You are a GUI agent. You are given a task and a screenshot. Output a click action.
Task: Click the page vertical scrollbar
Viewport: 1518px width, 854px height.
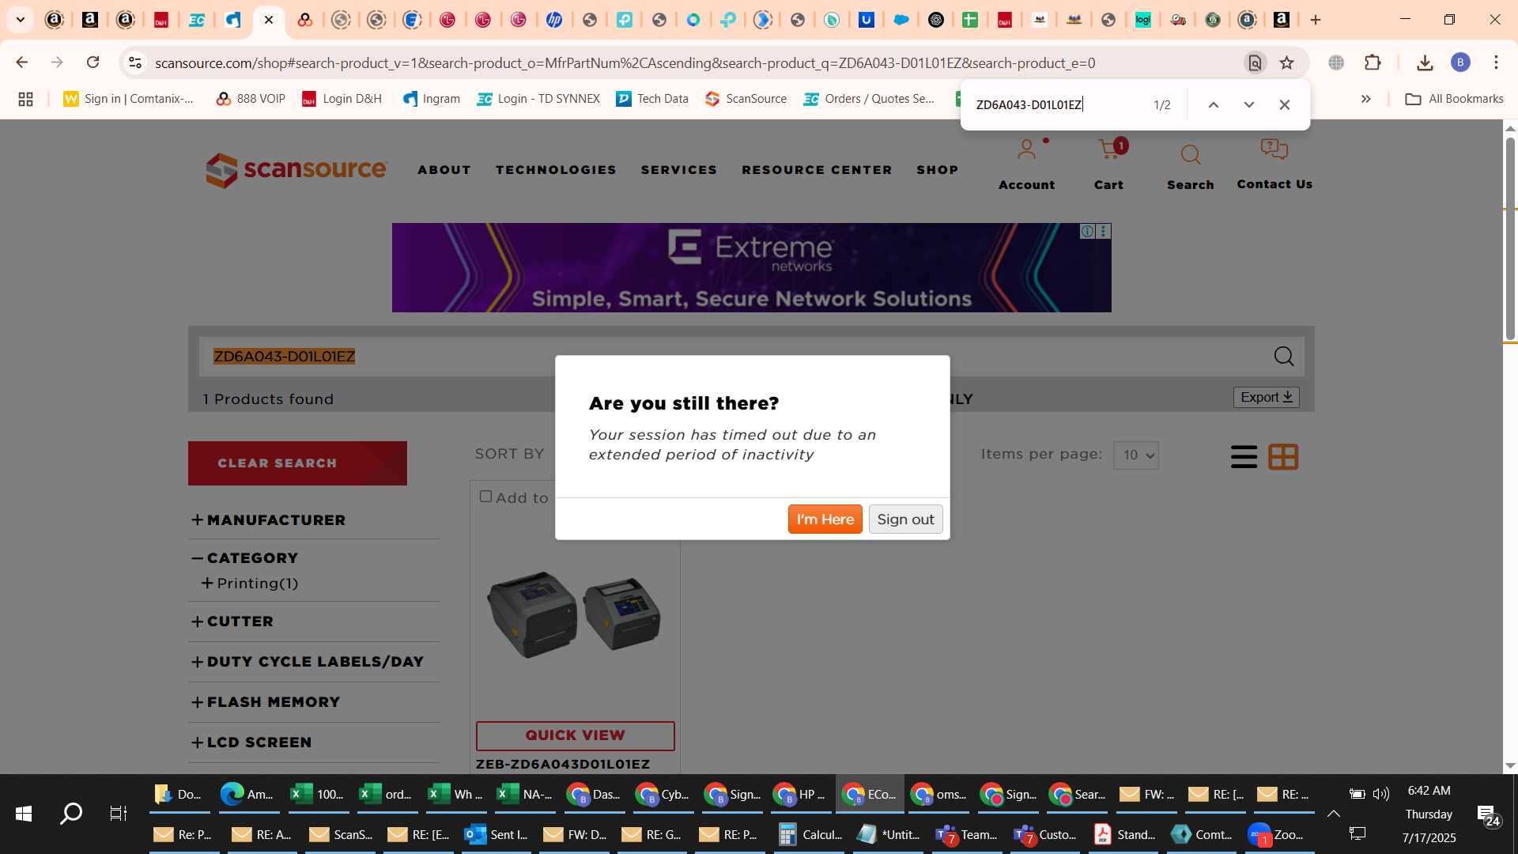[x=1510, y=238]
